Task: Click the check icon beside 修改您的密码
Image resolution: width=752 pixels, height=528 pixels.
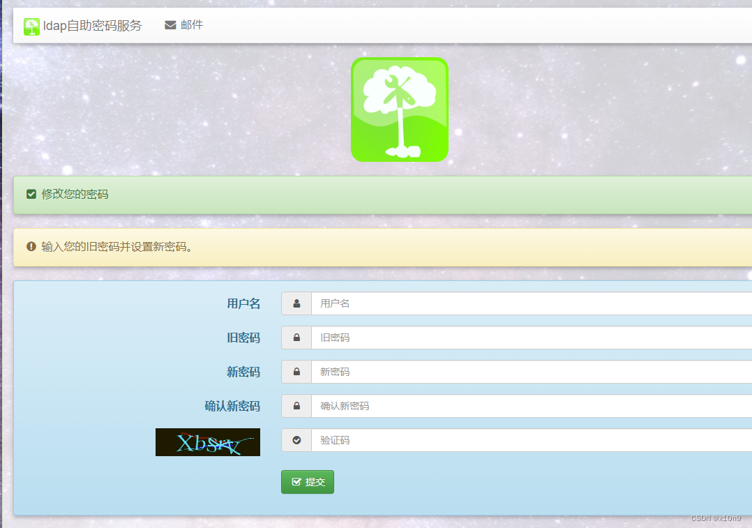Action: click(x=31, y=194)
